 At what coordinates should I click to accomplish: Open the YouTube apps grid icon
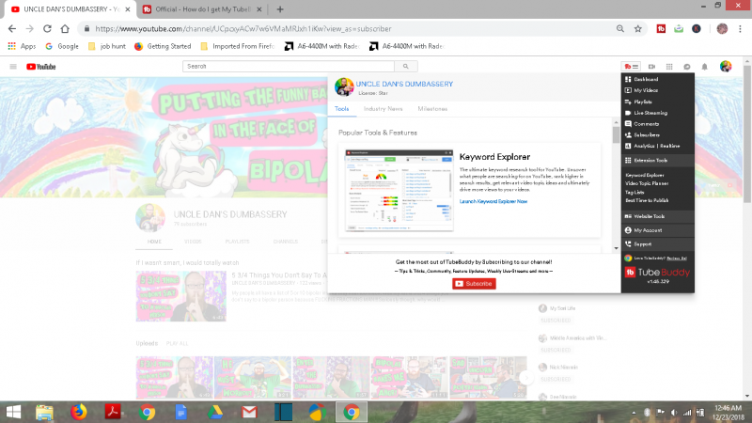(668, 67)
